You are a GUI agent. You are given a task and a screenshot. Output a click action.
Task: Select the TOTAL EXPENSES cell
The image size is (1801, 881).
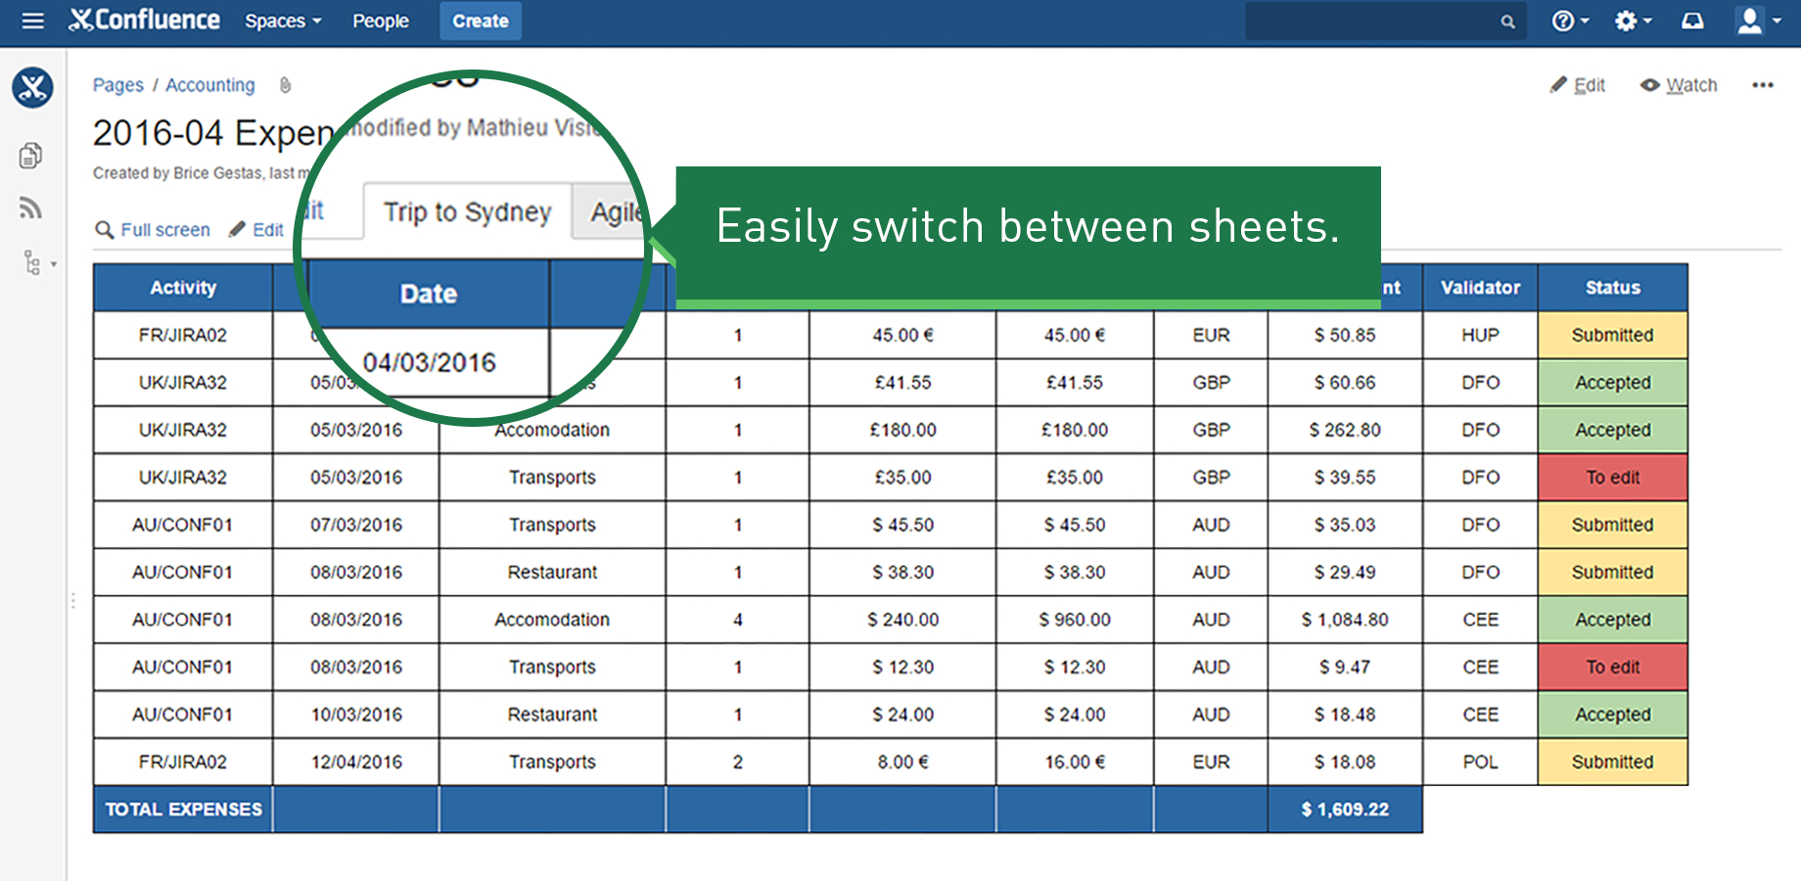tap(183, 810)
